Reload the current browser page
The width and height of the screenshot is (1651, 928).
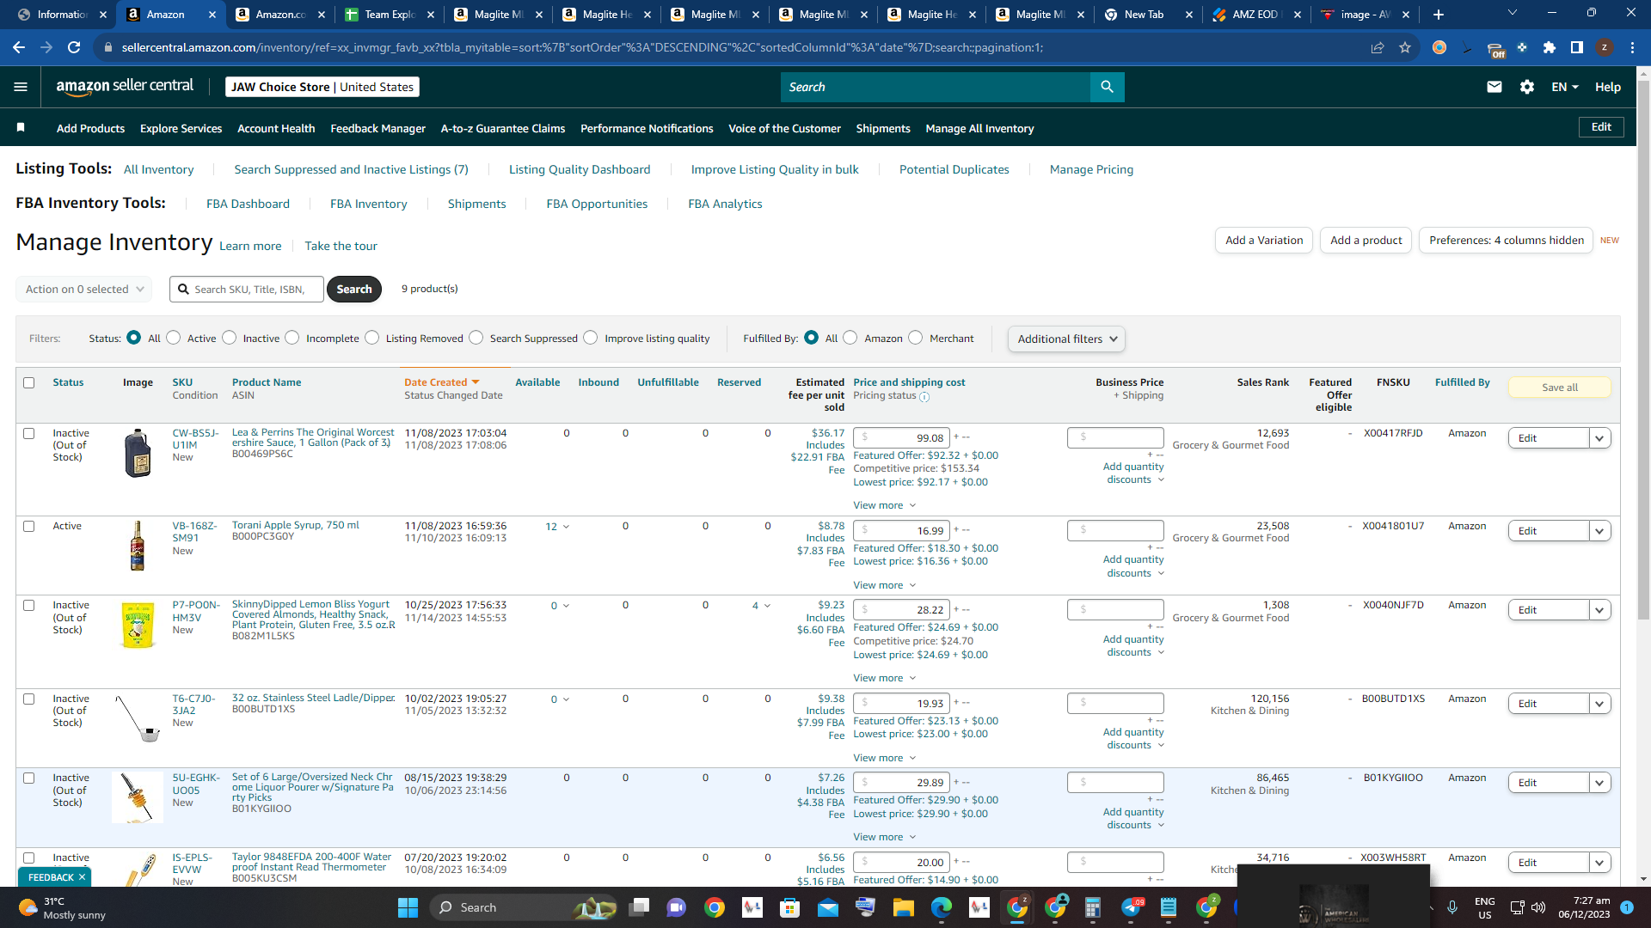click(x=74, y=47)
